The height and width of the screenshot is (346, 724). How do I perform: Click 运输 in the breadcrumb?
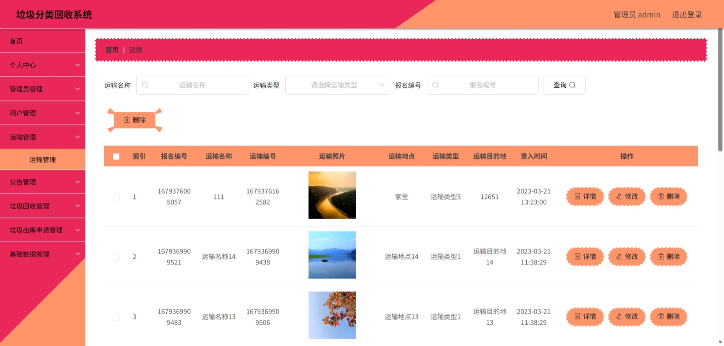point(136,50)
